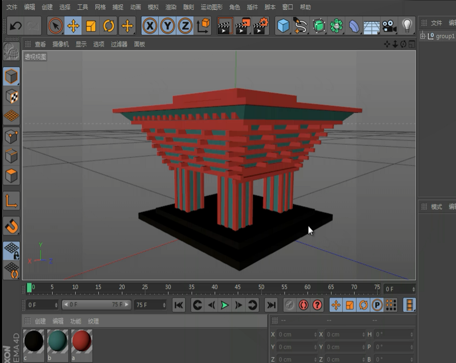
Task: Click frame 30 on timeline ruler
Action: coord(168,287)
